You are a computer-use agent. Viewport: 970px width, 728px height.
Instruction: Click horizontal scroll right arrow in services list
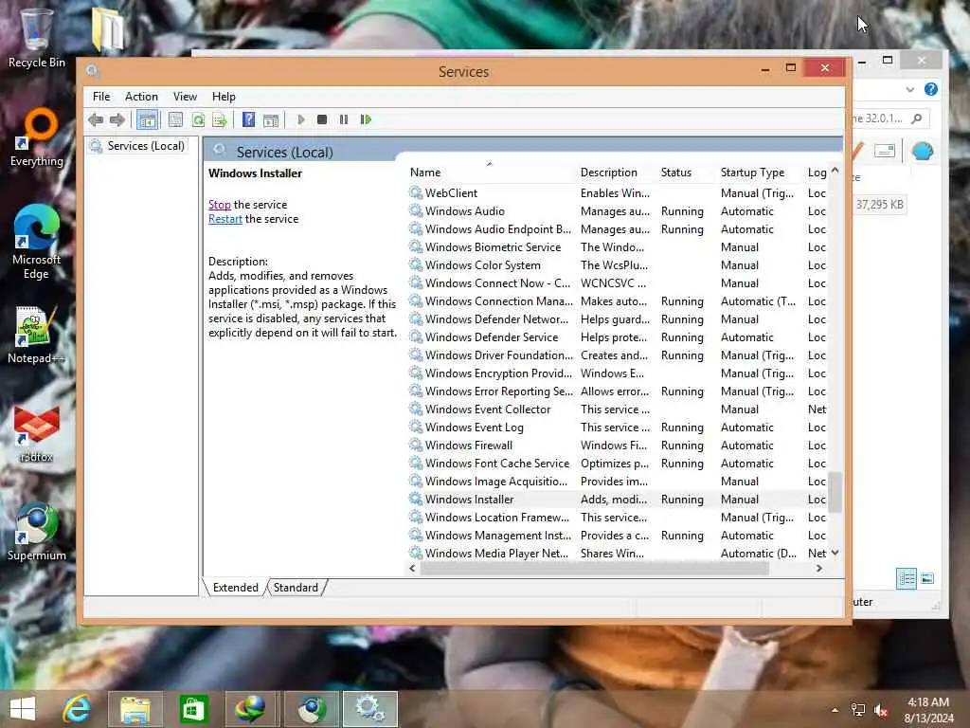tap(819, 569)
